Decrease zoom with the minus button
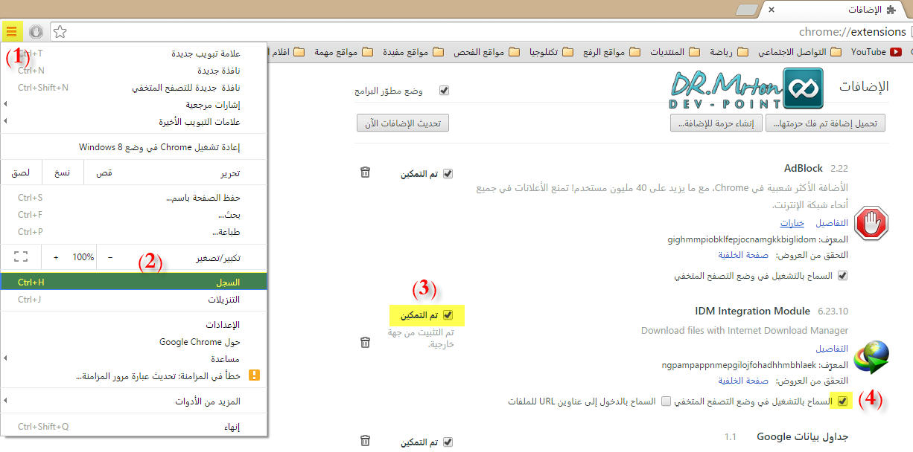Viewport: 913px width, 452px height. 110,257
